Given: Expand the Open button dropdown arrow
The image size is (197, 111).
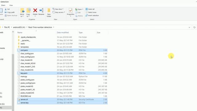Looking at the screenshot, I should (x=83, y=9).
